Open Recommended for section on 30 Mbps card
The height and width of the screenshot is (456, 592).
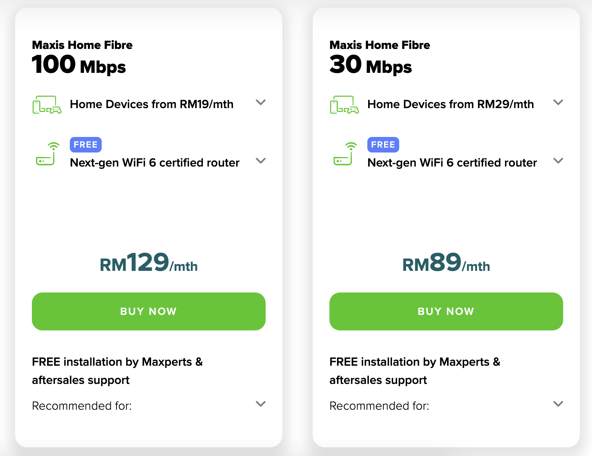558,404
